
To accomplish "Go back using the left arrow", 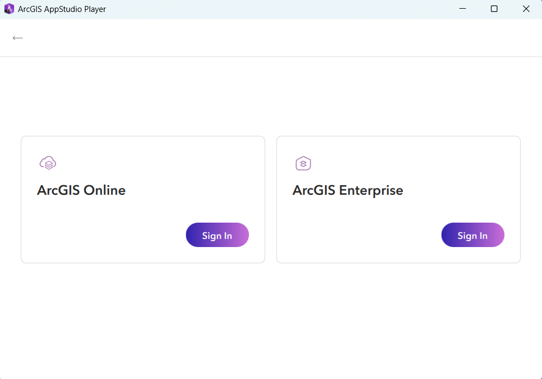I will point(17,38).
